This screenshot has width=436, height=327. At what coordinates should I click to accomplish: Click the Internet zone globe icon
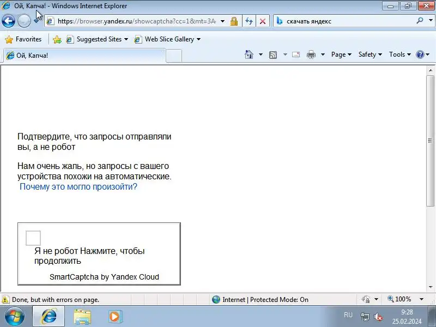(x=216, y=299)
